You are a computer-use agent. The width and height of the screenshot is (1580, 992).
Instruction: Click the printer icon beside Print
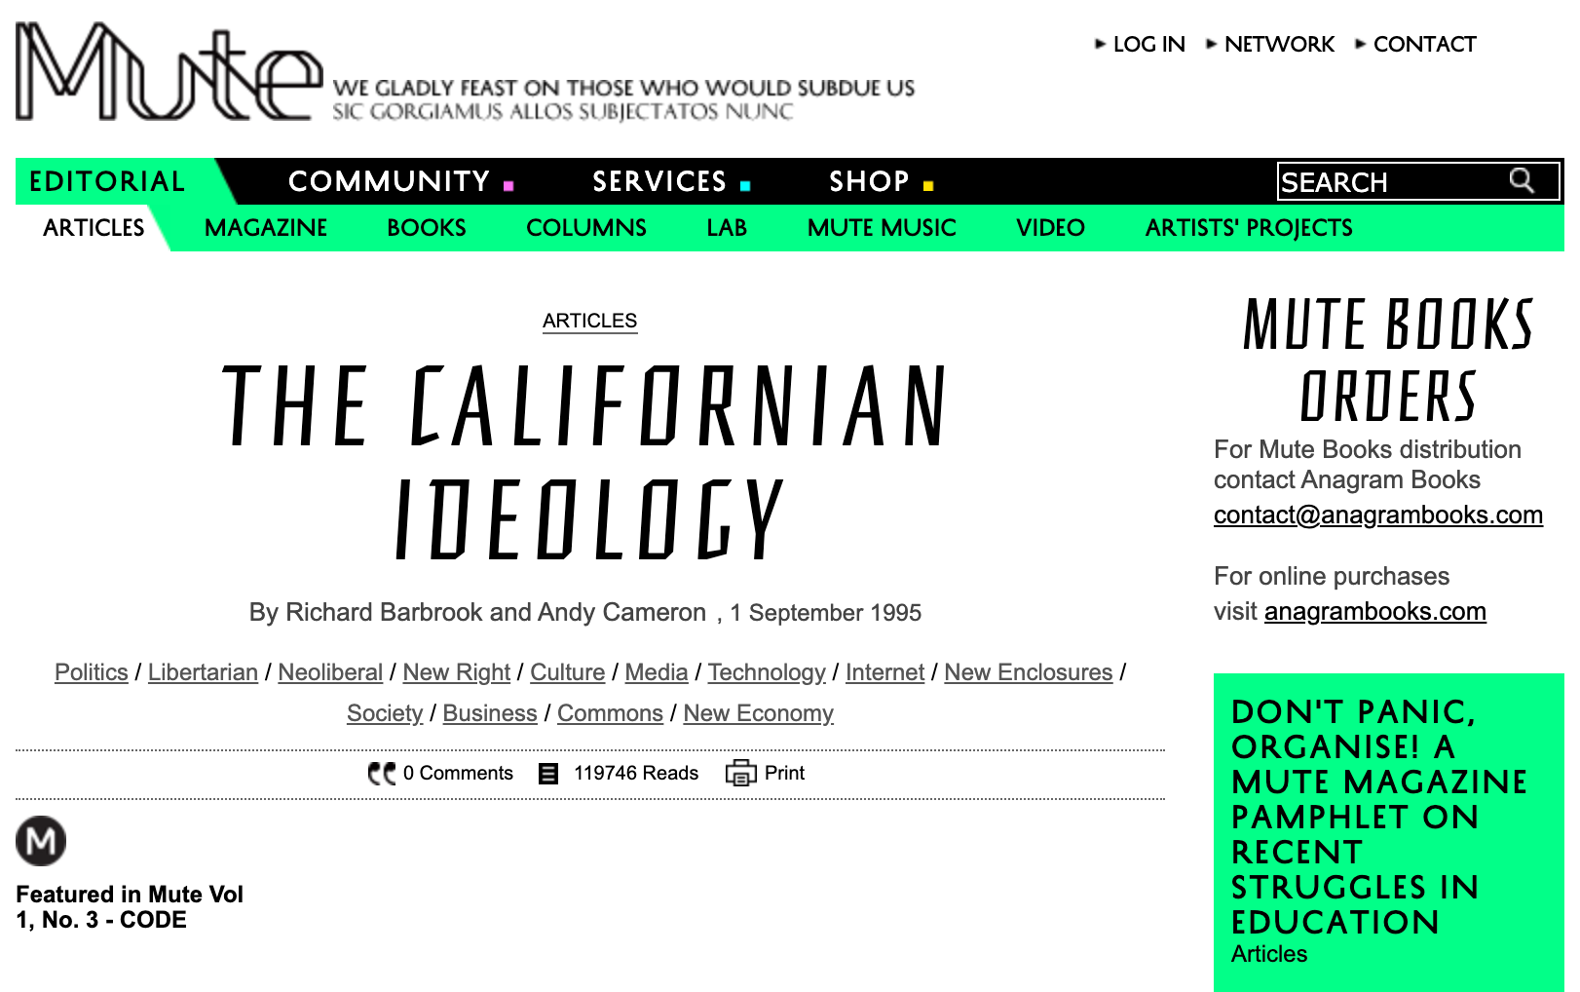740,773
